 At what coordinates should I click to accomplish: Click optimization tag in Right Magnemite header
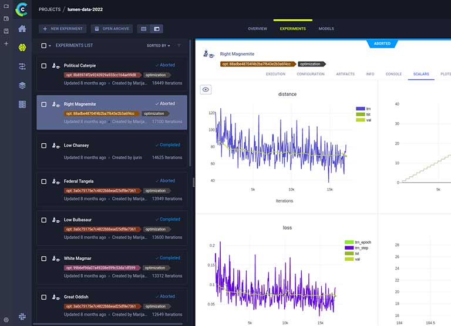311,64
